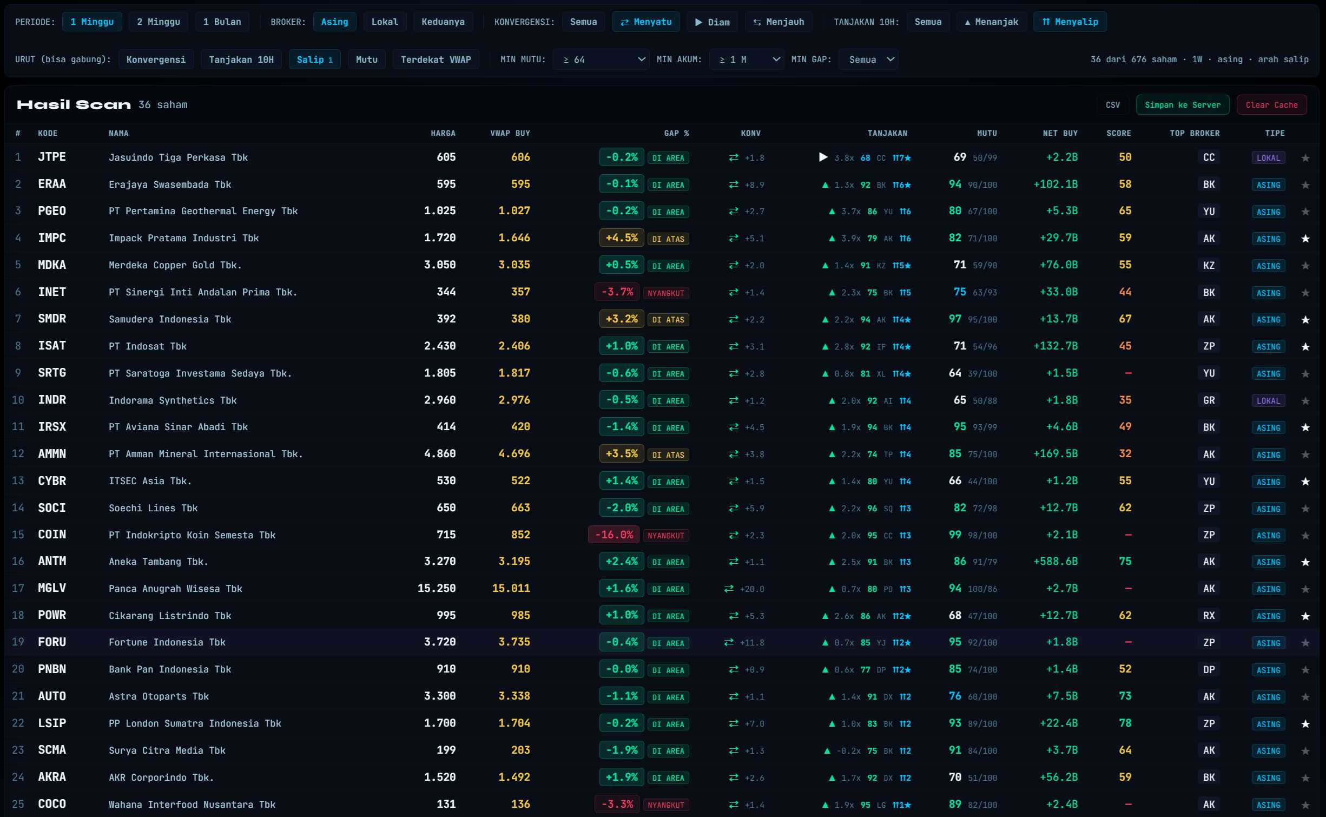
Task: Click the MUTU column header
Action: pos(987,133)
